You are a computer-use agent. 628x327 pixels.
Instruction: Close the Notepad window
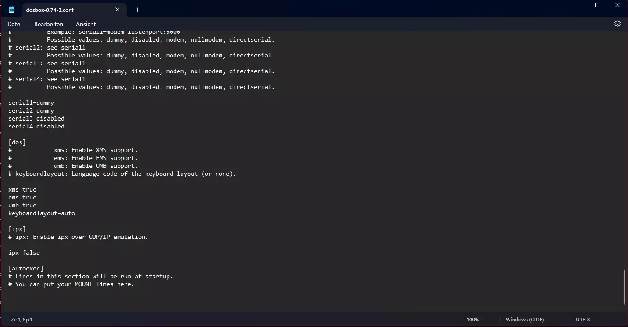click(617, 5)
